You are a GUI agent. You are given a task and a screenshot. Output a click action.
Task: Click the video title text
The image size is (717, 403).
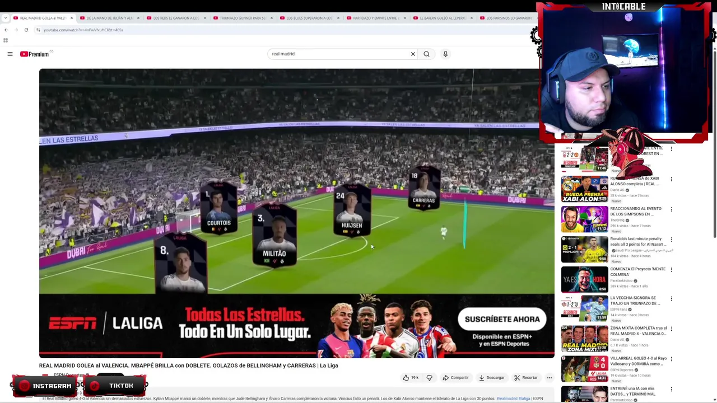[x=188, y=365]
